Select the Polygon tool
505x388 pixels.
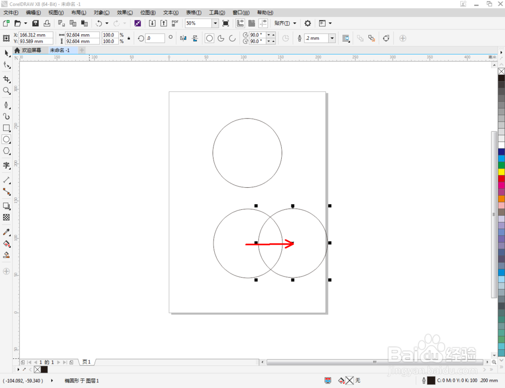7,151
